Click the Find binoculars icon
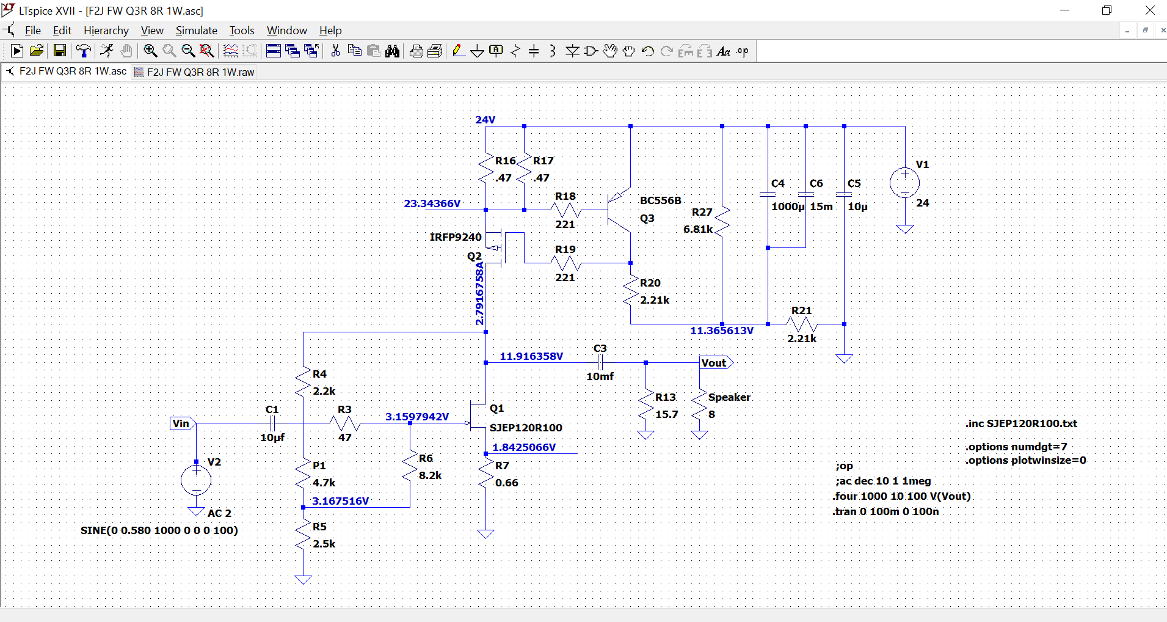The image size is (1167, 622). click(393, 51)
